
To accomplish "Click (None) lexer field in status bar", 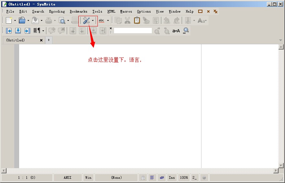I will [116, 178].
